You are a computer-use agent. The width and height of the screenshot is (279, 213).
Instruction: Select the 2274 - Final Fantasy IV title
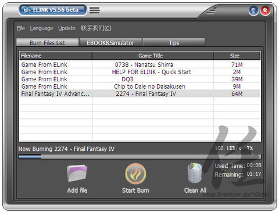(x=146, y=94)
